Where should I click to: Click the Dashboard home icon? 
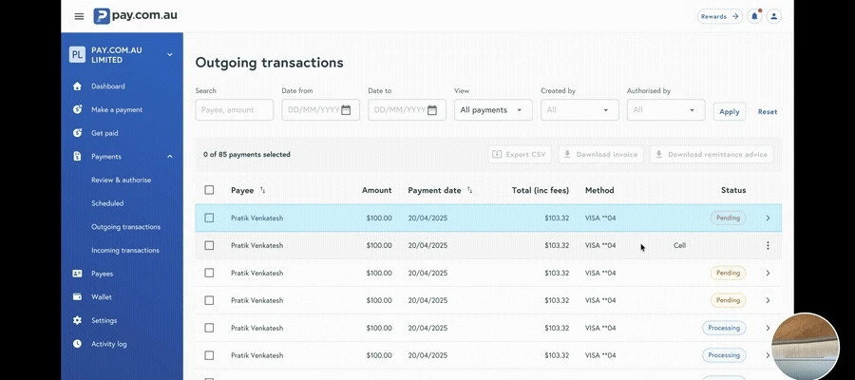pos(78,86)
